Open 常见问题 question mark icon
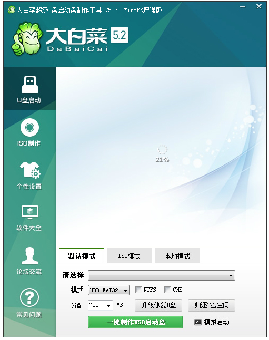 [x=29, y=298]
